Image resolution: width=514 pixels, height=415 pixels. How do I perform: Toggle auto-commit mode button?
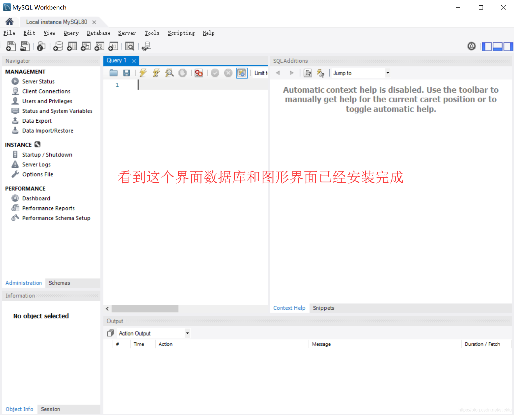(x=242, y=73)
